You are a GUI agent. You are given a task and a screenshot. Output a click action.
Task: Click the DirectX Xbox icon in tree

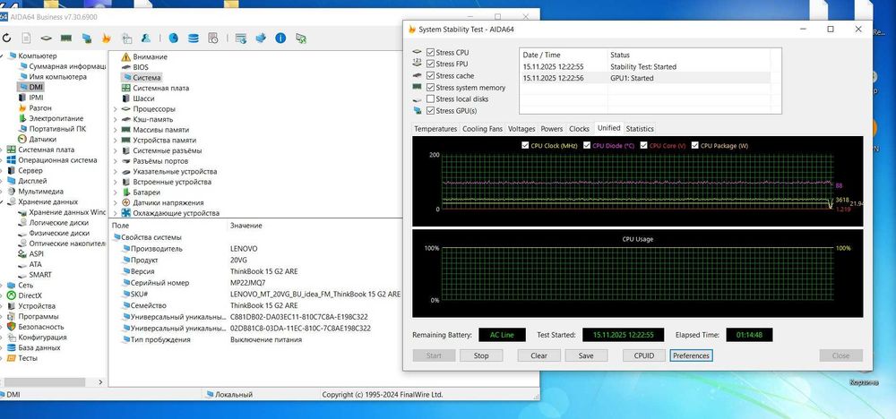pos(11,295)
